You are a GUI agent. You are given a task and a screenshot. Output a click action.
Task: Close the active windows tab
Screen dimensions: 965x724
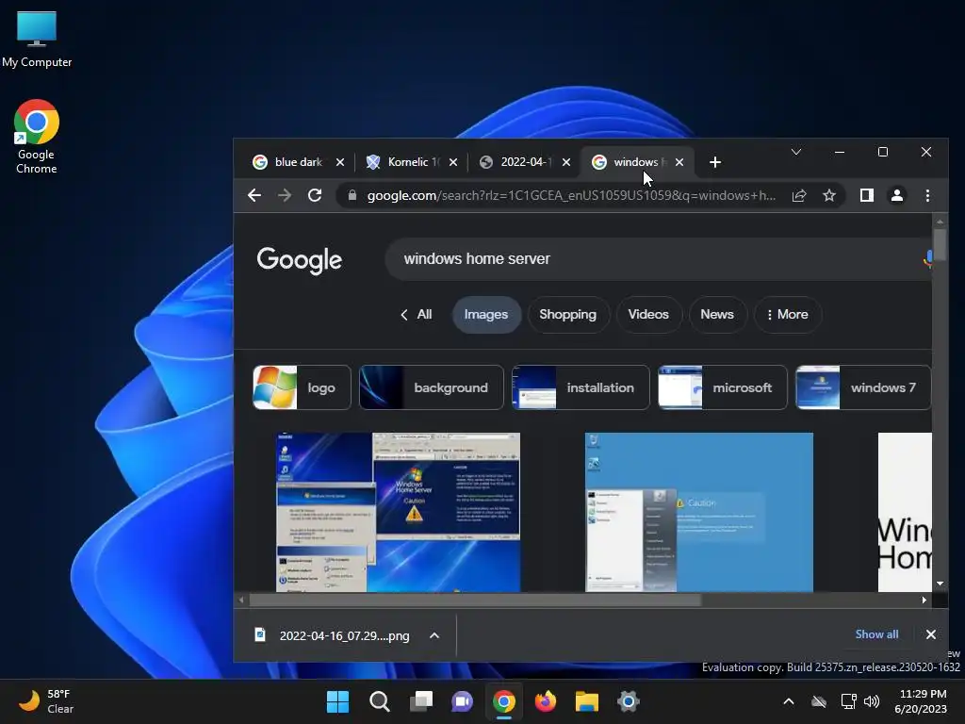tap(679, 162)
